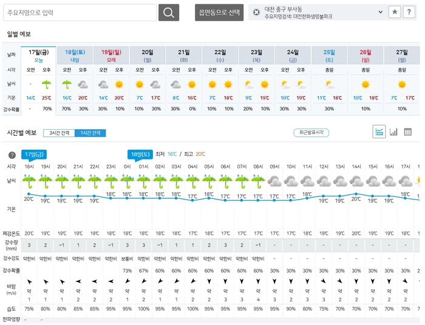Switch to table grid view icon
The height and width of the screenshot is (325, 425).
pyautogui.click(x=407, y=132)
